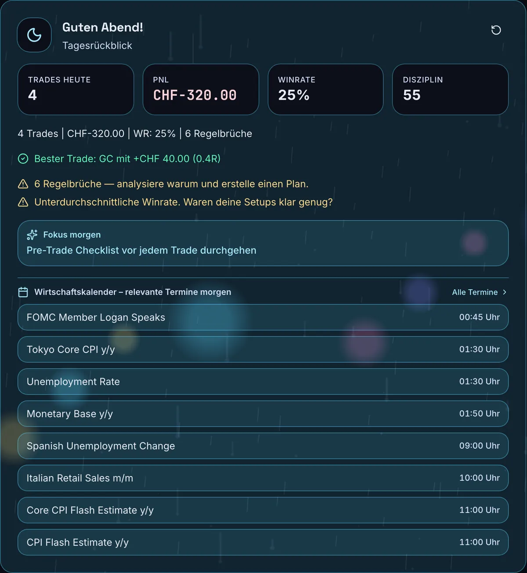Select the Monetary Base y/y event

click(263, 414)
